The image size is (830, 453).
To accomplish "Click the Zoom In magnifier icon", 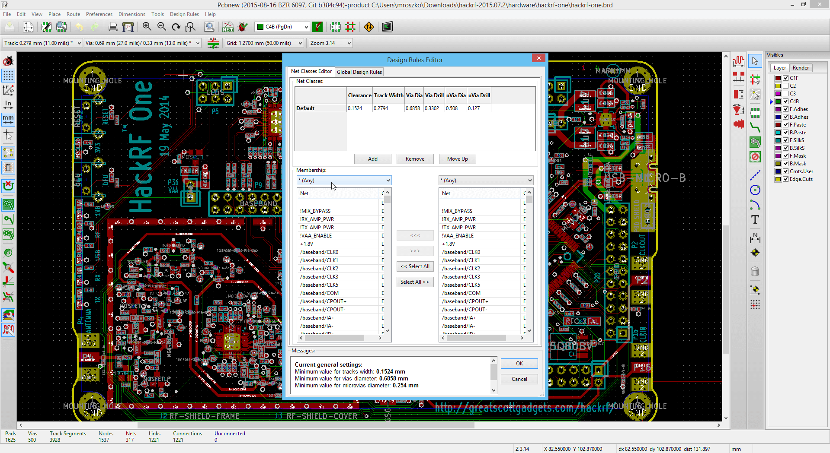I will (147, 27).
